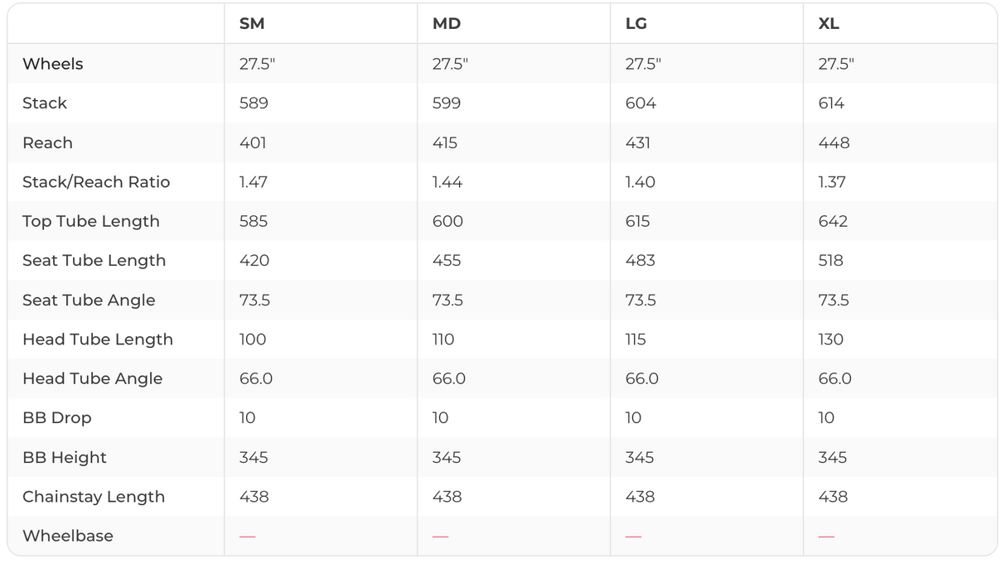Select the Stack row label
Image resolution: width=1006 pixels, height=563 pixels.
tap(45, 103)
